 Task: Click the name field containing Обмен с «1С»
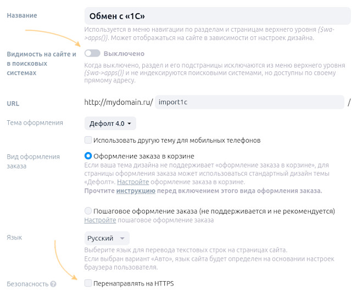point(217,15)
